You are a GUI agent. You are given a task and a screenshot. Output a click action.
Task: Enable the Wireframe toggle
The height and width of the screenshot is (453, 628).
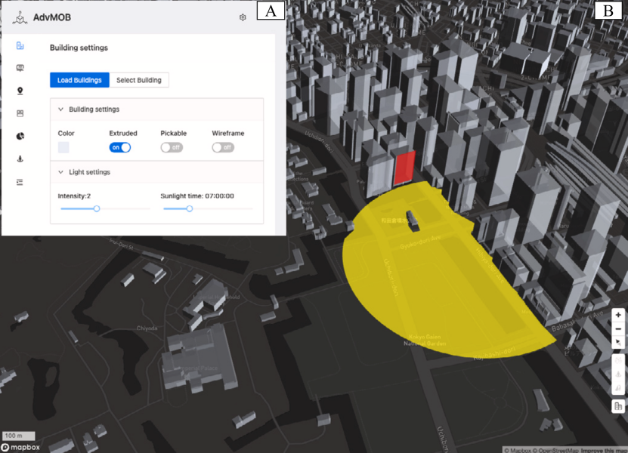[223, 147]
